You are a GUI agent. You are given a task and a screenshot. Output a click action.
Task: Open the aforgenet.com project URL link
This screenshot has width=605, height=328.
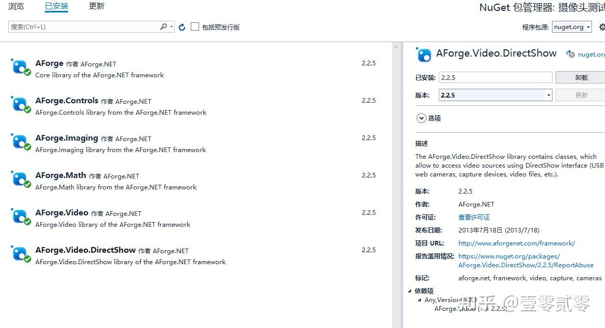point(516,243)
